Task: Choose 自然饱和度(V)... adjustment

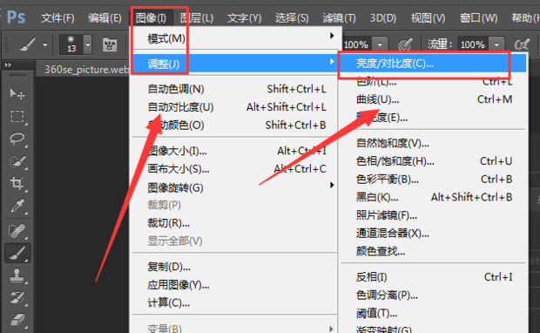Action: pyautogui.click(x=433, y=143)
